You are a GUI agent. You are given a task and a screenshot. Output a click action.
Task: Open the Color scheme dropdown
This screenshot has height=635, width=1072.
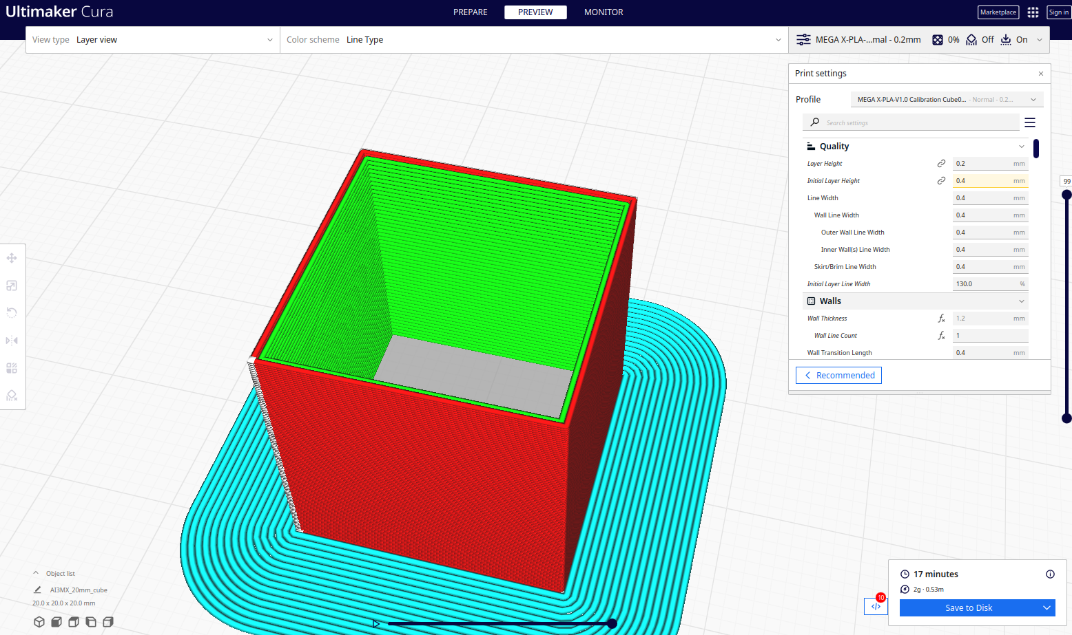[x=534, y=40]
